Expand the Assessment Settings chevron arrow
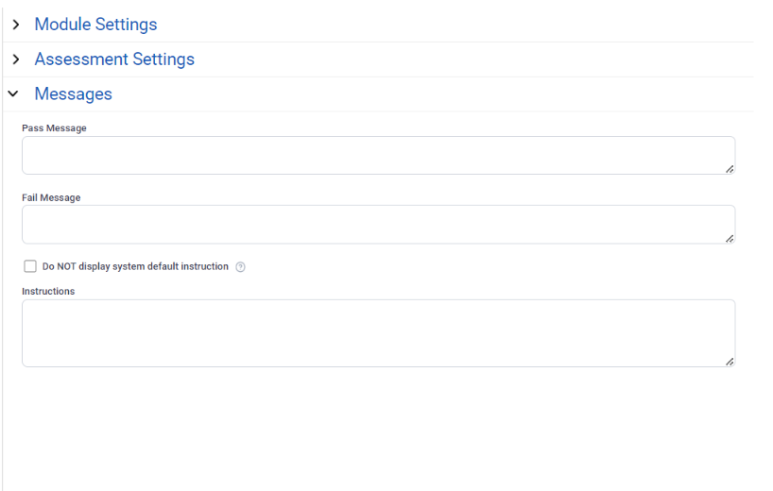773x491 pixels. point(16,59)
